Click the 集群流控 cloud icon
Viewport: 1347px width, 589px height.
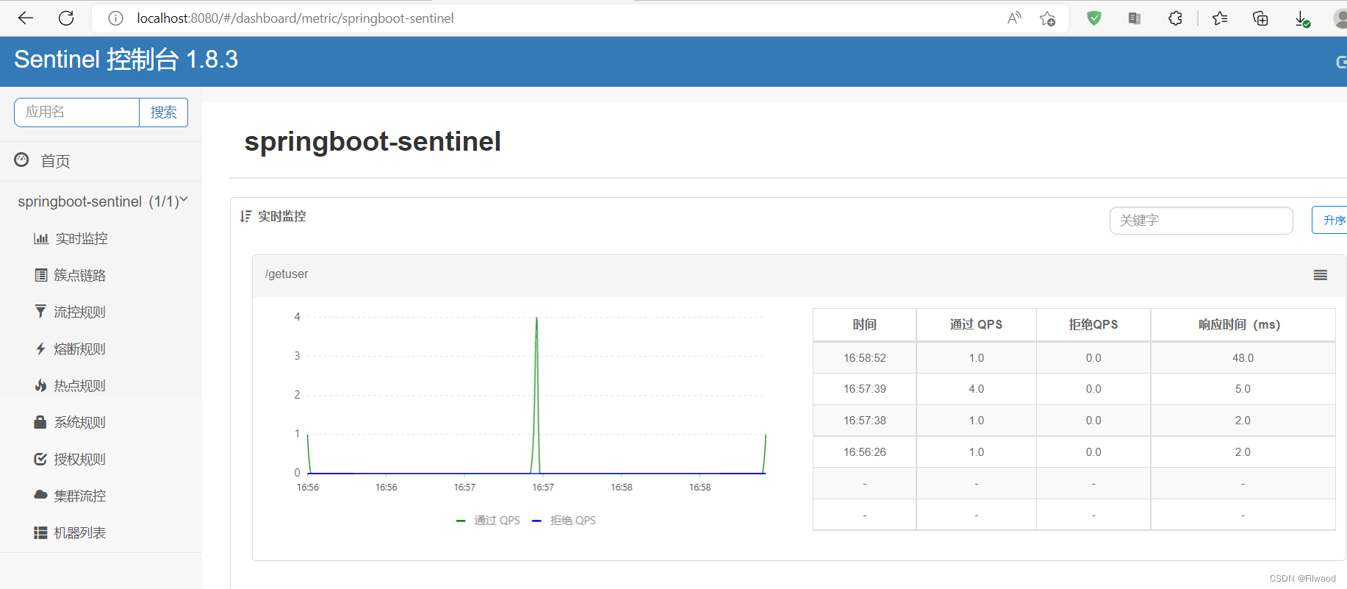pos(40,495)
